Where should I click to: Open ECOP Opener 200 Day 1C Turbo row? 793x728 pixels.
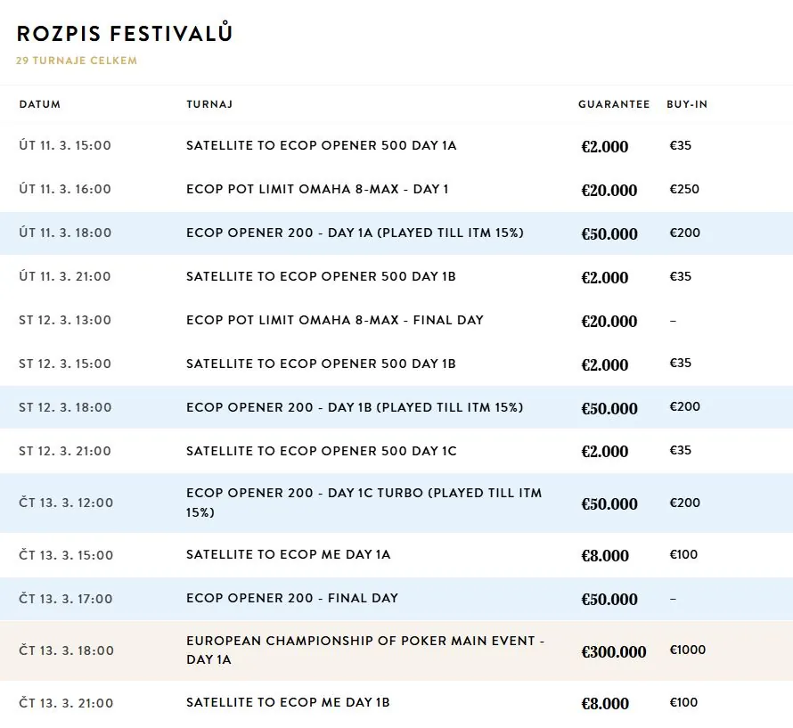pyautogui.click(x=396, y=503)
